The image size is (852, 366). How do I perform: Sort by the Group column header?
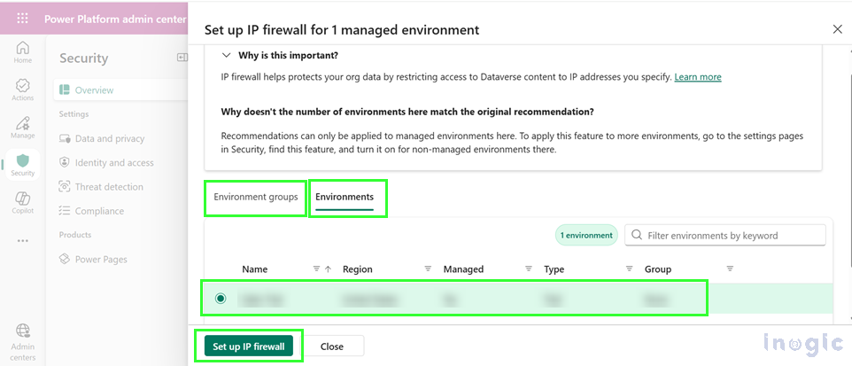point(658,269)
